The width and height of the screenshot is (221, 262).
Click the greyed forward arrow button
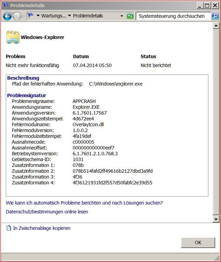coord(17,16)
